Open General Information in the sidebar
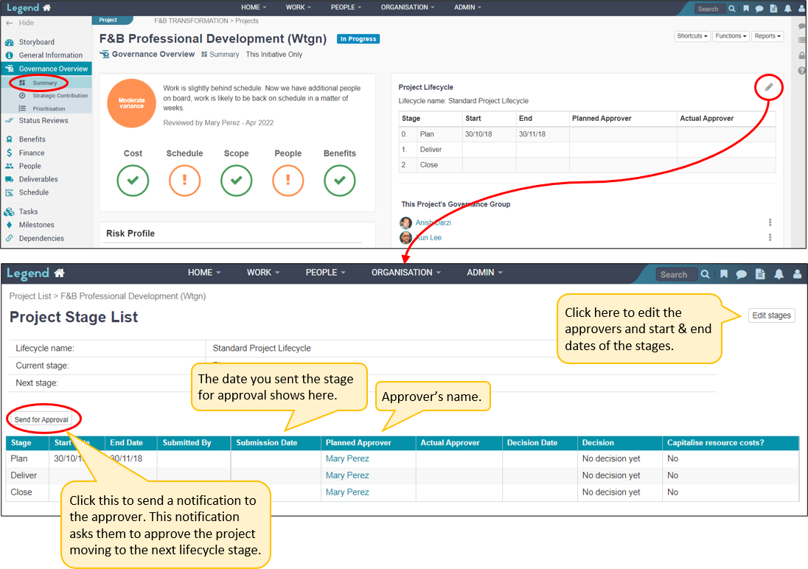This screenshot has height=569, width=808. point(50,55)
